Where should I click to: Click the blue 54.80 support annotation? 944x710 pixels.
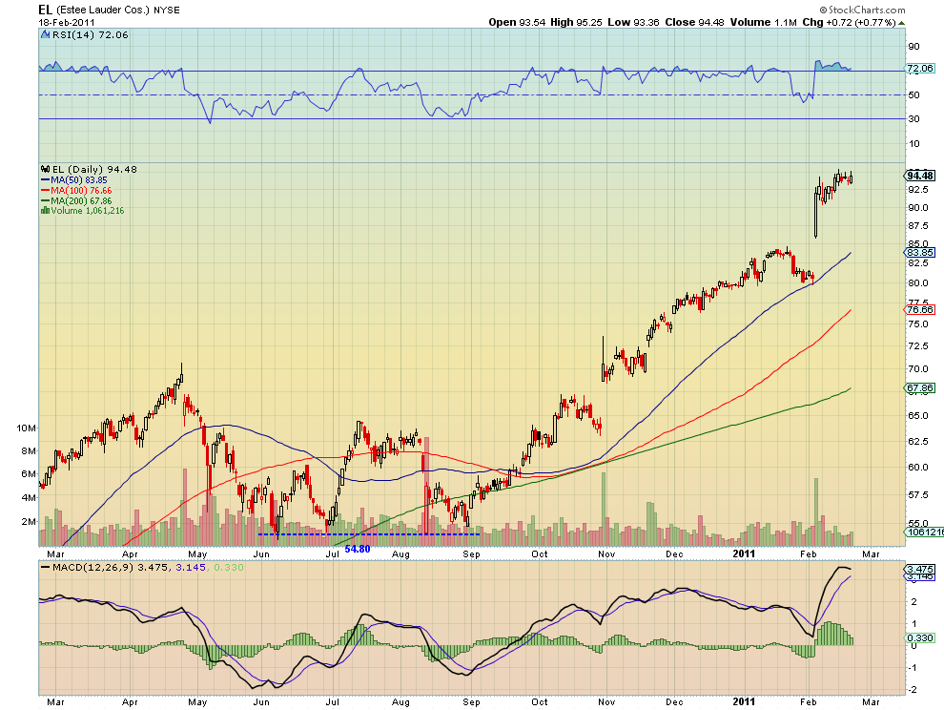click(357, 549)
